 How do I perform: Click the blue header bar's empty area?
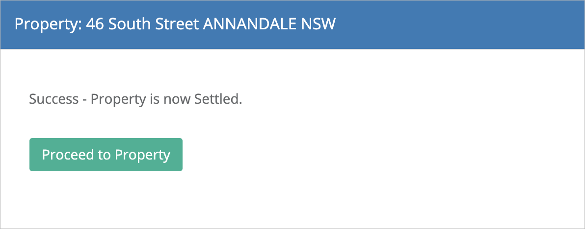click(459, 24)
